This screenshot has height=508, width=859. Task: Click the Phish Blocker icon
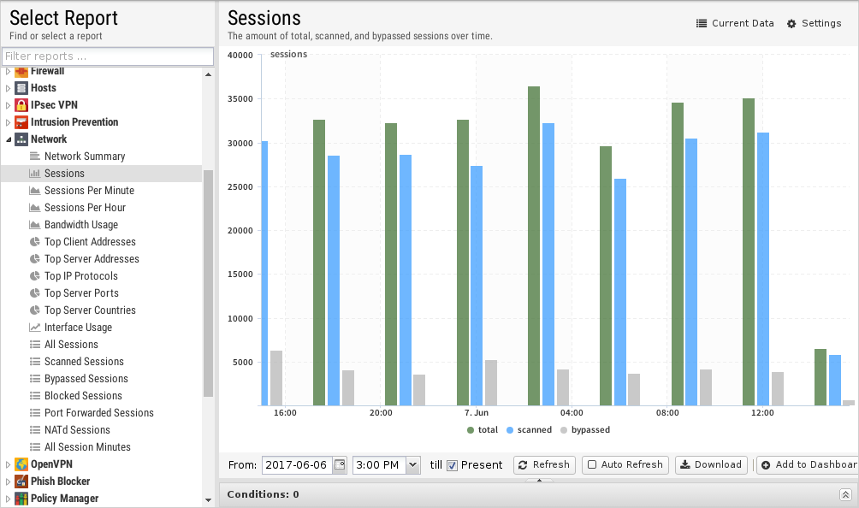[x=21, y=481]
